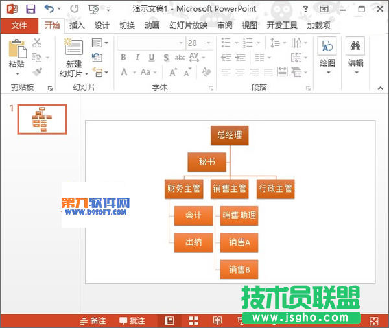
Task: Click Distributed alignment icon
Action: pos(282,72)
